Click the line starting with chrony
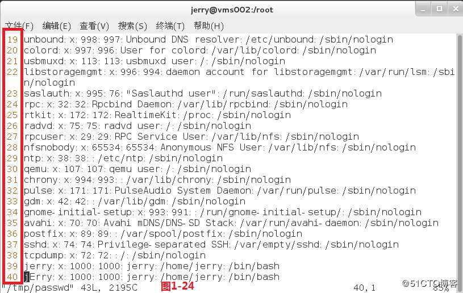Viewport: 463px width, 293px height. (157, 179)
